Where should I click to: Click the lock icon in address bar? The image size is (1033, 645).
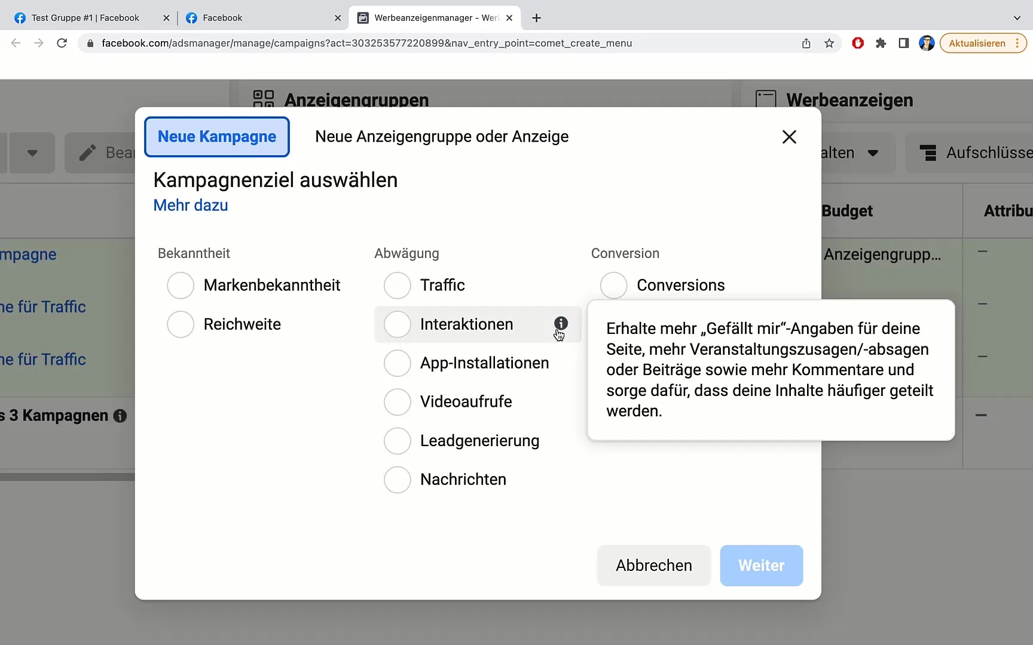90,43
